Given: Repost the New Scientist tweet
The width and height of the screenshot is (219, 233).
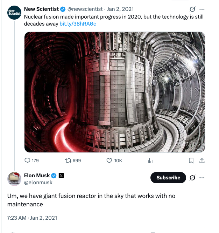Looking at the screenshot, I should tap(68, 160).
